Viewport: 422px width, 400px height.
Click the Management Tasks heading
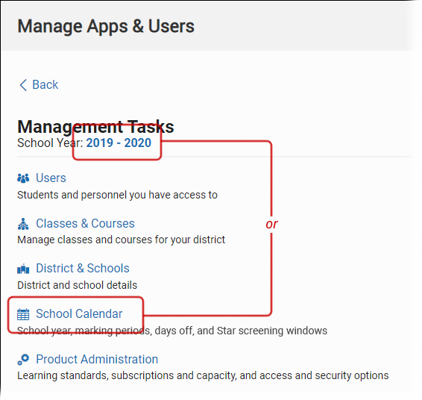tap(95, 127)
